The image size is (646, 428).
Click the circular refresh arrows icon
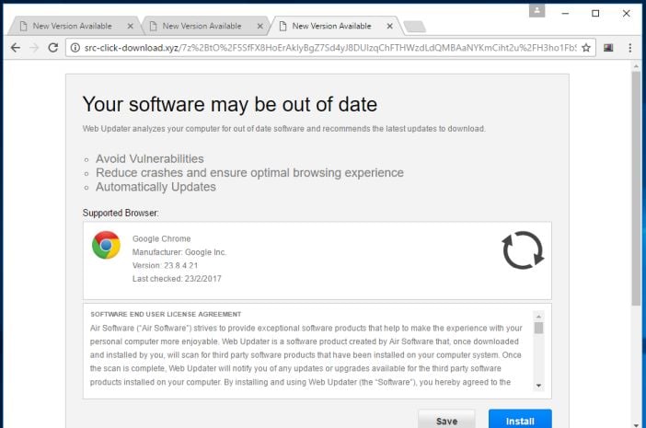coord(522,250)
